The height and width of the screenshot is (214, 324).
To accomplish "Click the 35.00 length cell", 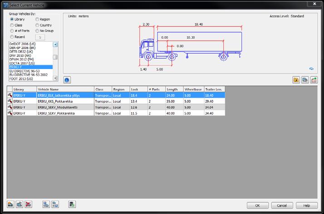I will pos(174,101).
